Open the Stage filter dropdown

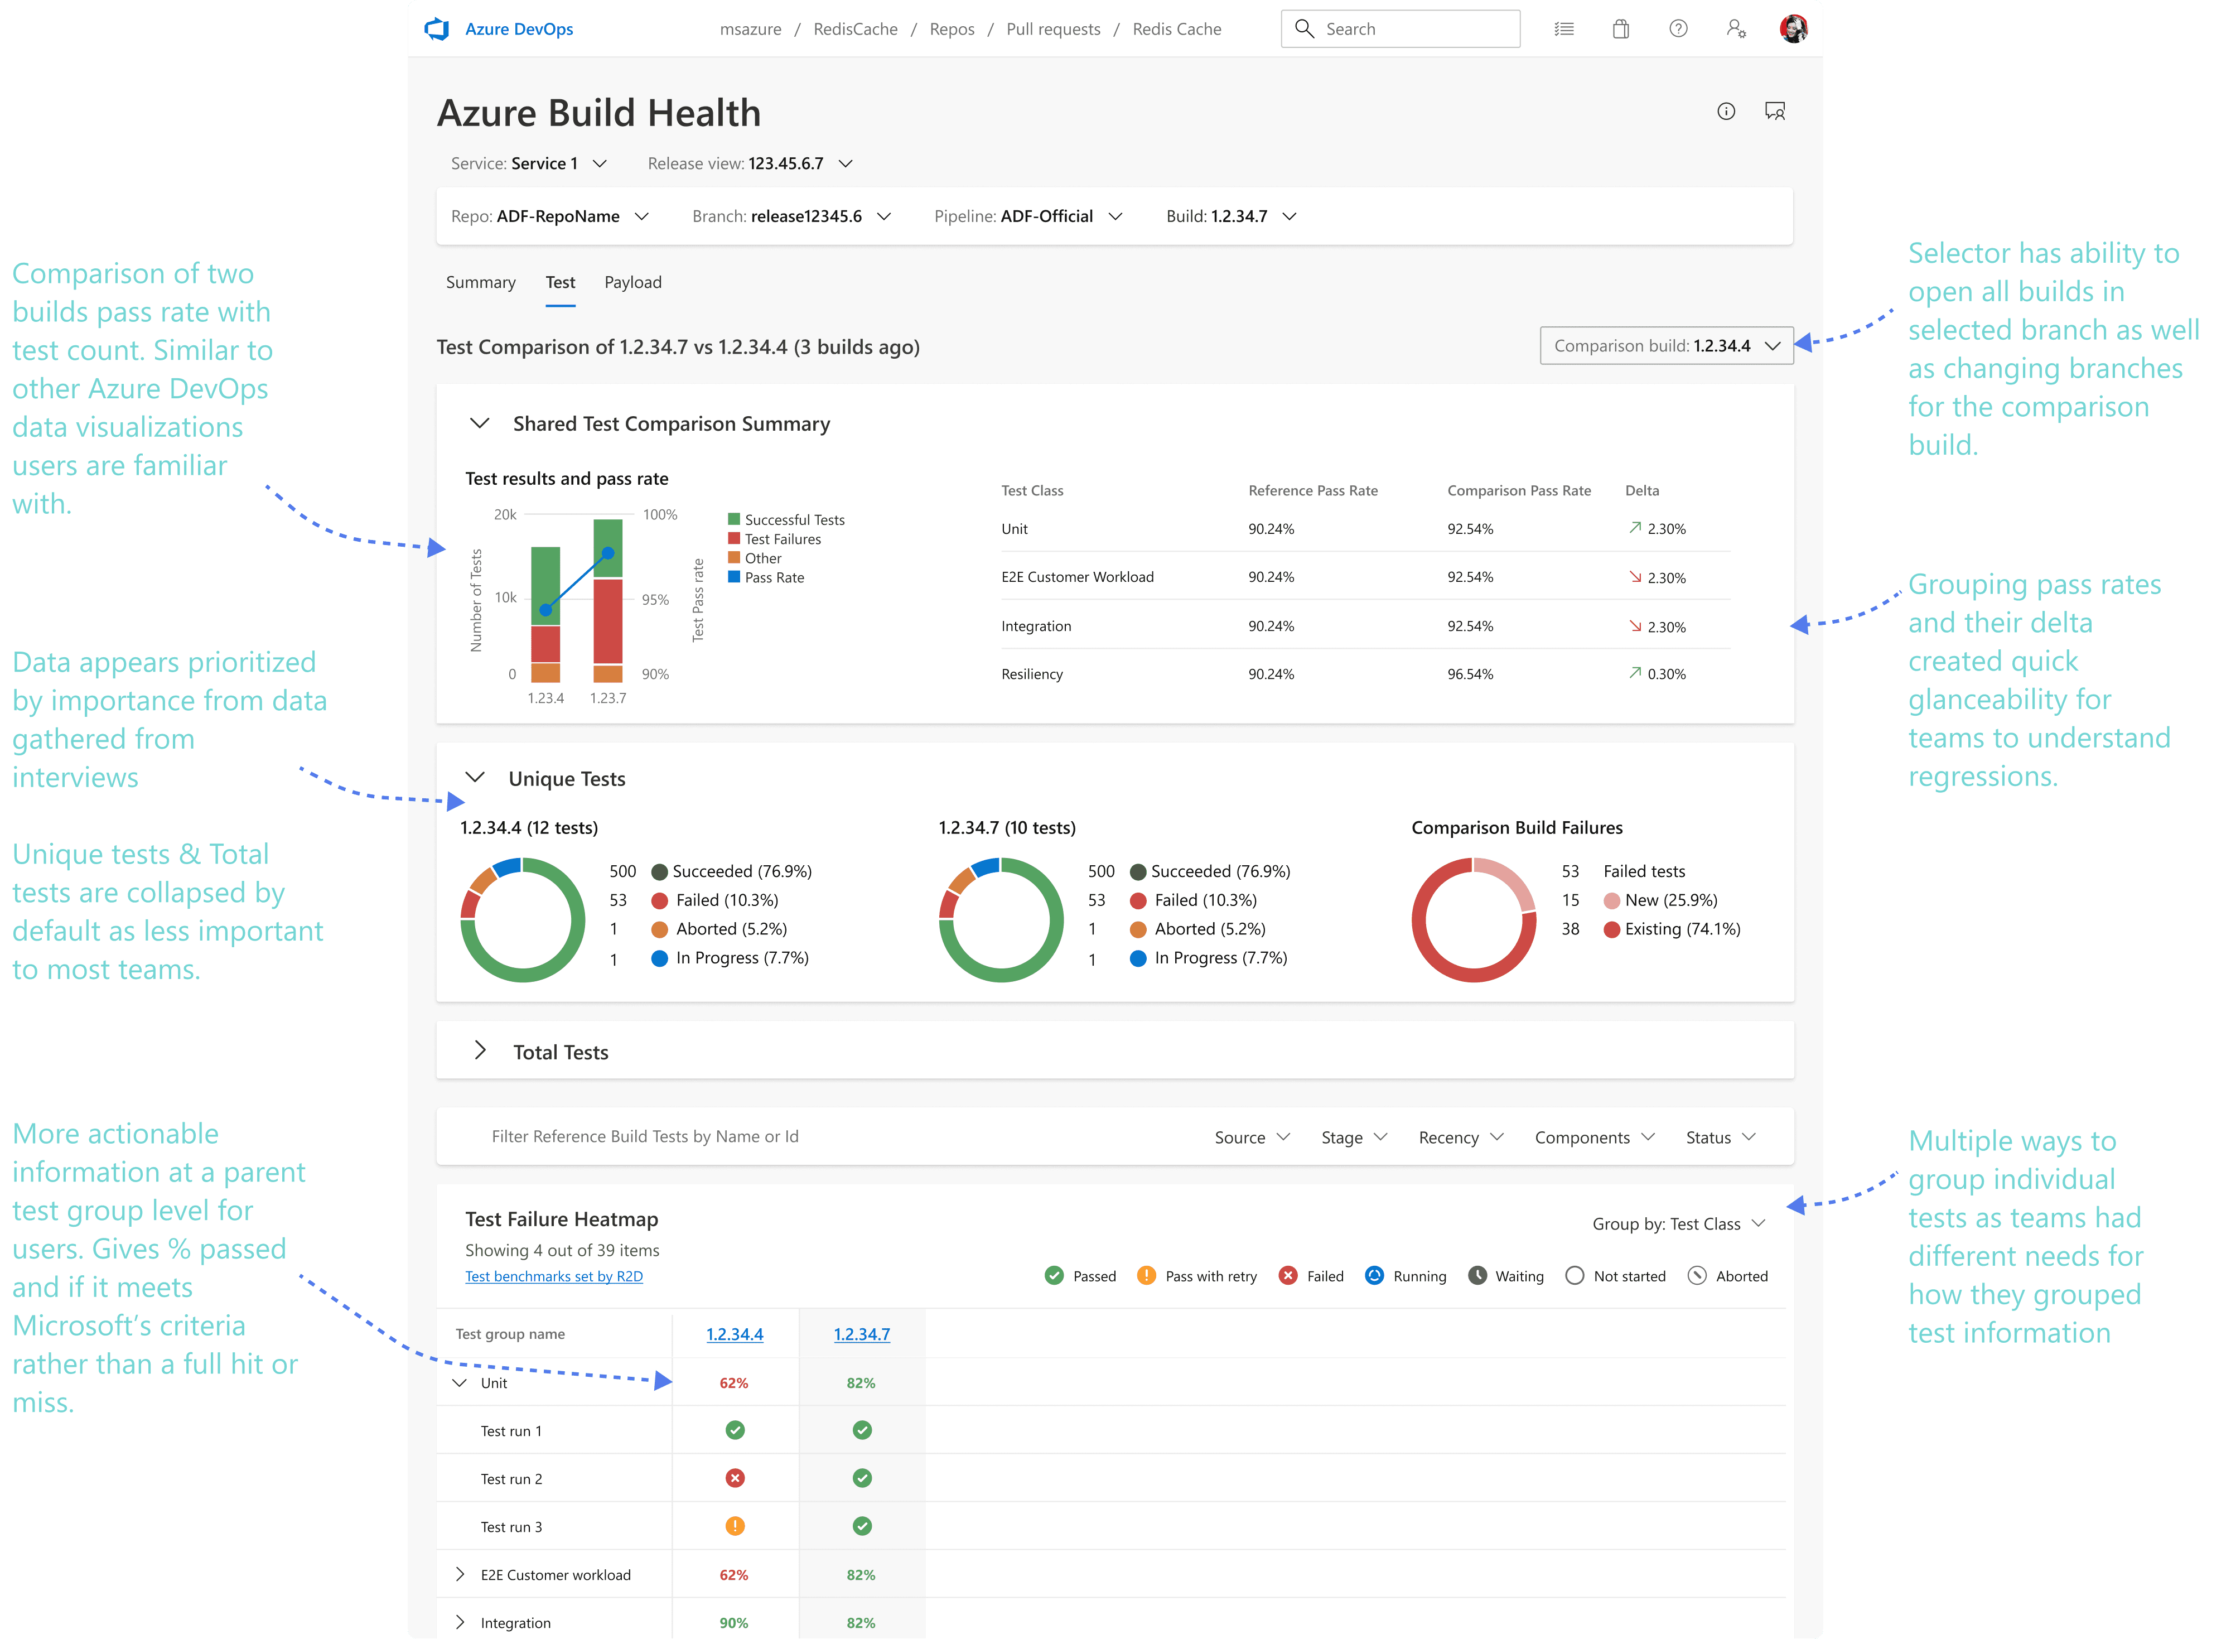pyautogui.click(x=1354, y=1137)
